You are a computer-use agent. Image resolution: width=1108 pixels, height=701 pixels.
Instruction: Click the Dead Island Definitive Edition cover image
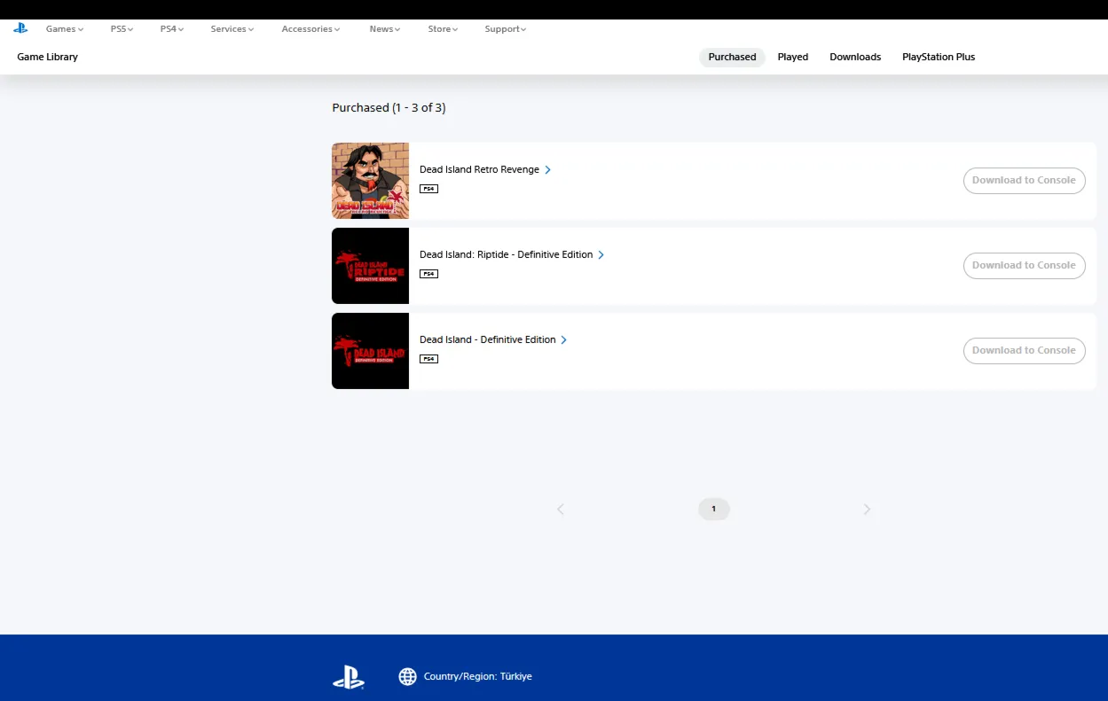[x=370, y=351]
